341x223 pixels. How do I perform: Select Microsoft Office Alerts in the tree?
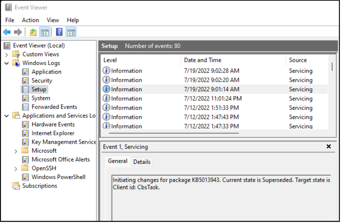coord(61,160)
